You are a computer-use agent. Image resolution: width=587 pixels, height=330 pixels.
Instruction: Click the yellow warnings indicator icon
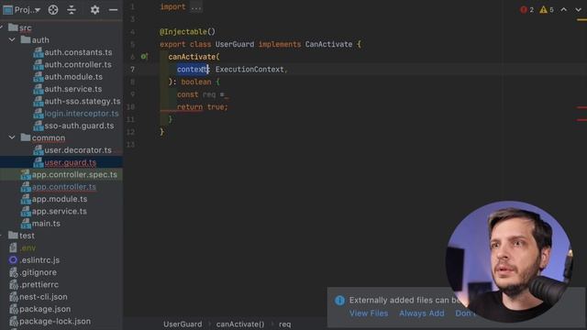[x=543, y=10]
